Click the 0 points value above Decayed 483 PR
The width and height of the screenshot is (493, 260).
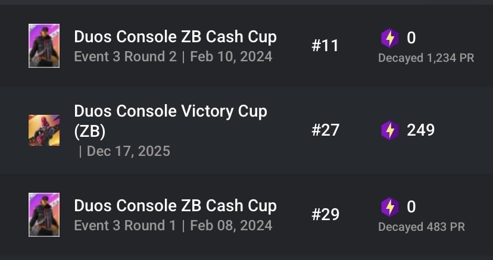tap(411, 207)
